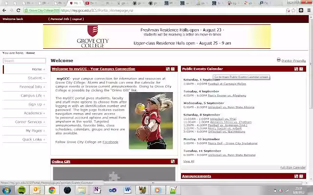This screenshot has width=313, height=195.
Task: Bookmark this page with the star icon
Action: [293, 11]
